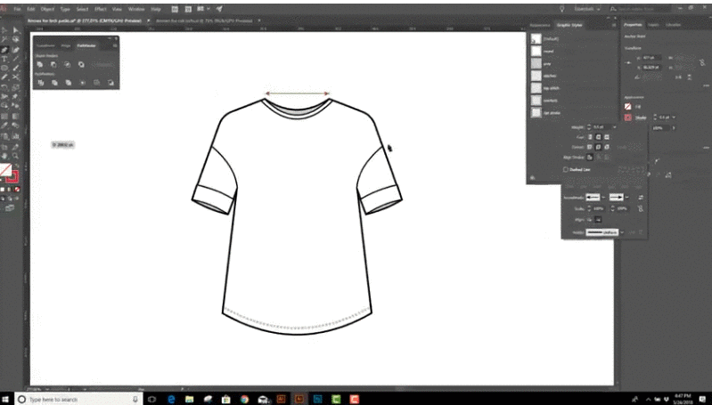Toggle link for arrowhead start and end scales
Image resolution: width=712 pixels, height=405 pixels.
[x=640, y=208]
